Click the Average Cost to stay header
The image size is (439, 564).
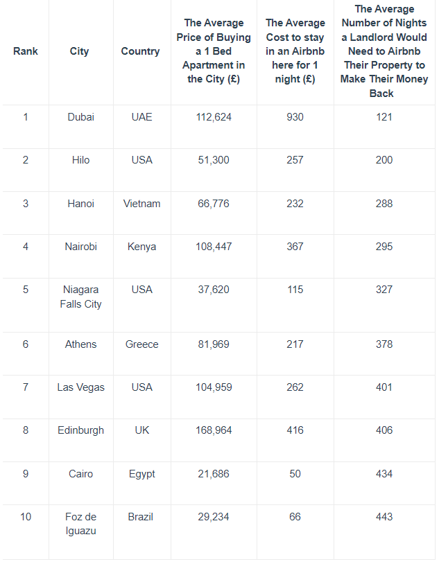295,51
